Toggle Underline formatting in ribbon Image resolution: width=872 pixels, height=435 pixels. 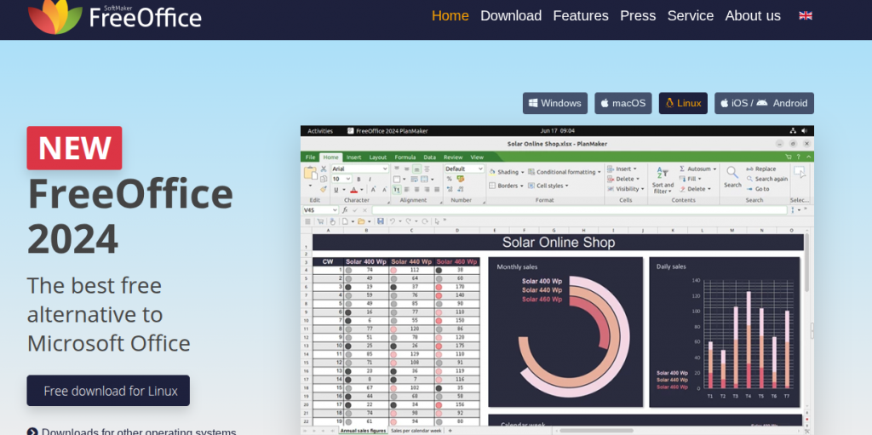[336, 190]
